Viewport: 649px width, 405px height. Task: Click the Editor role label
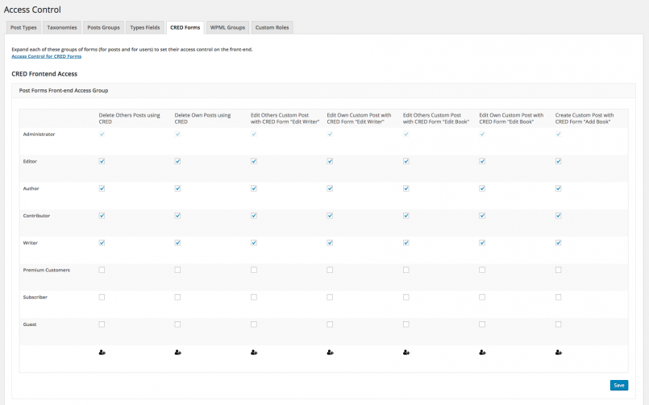point(30,162)
